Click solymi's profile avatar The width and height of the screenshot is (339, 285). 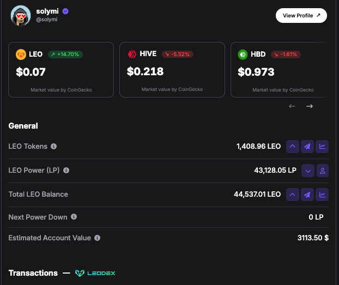tap(21, 16)
